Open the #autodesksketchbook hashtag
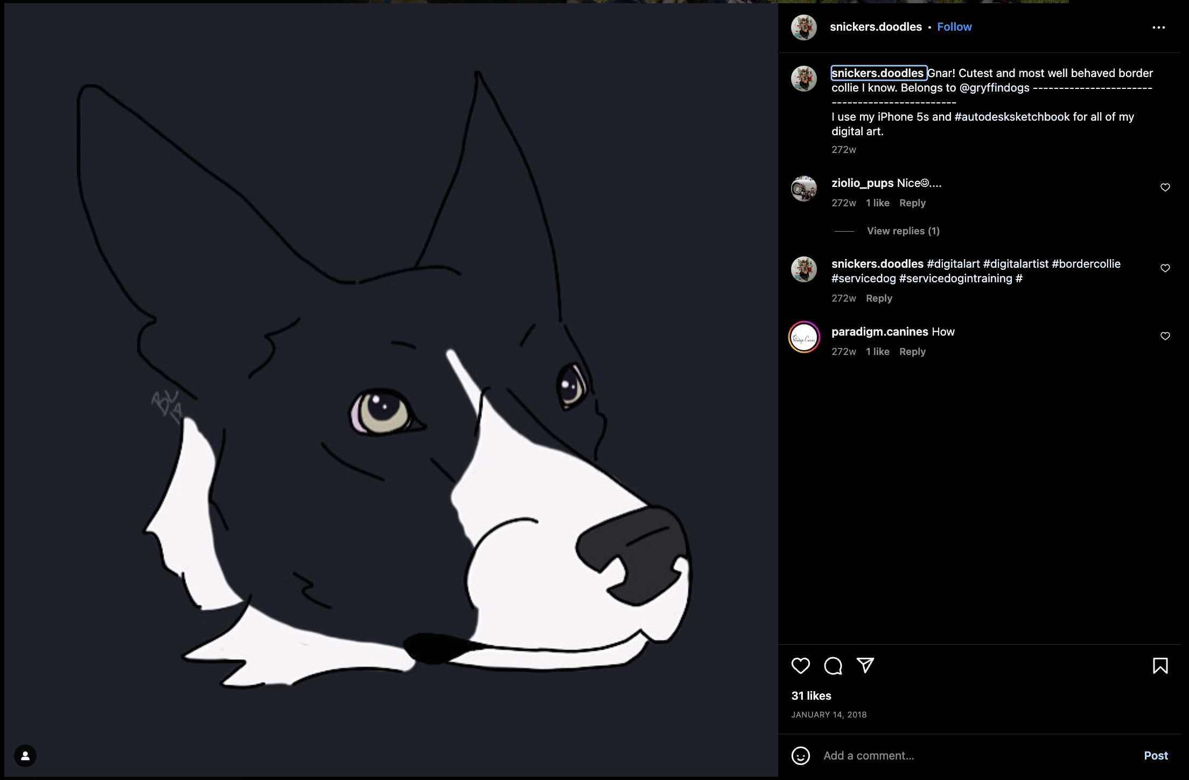This screenshot has width=1189, height=780. (x=1012, y=117)
